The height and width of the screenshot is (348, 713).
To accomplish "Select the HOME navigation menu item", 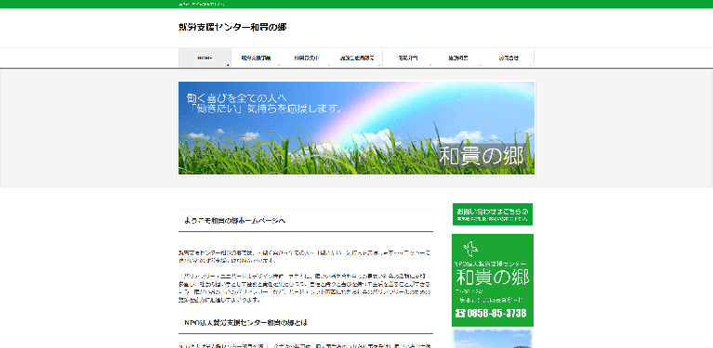I will pyautogui.click(x=205, y=58).
